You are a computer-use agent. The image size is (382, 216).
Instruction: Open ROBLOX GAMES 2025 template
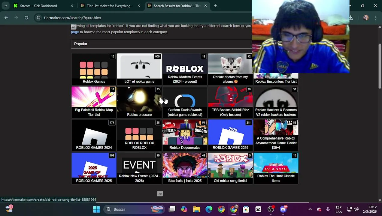coord(94,168)
